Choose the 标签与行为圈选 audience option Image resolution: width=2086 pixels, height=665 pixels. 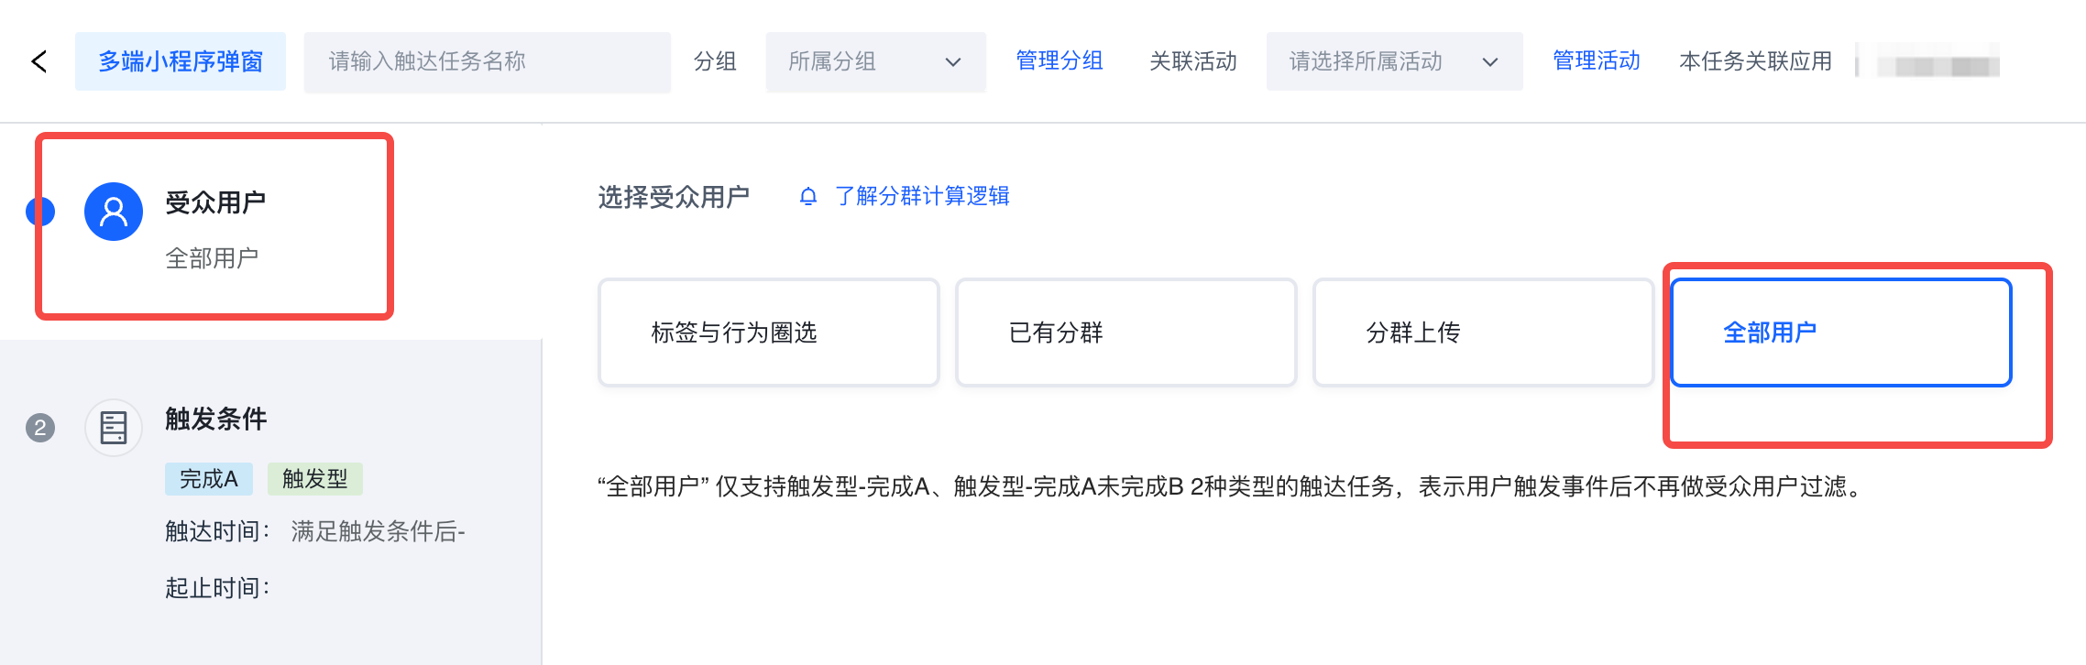point(768,332)
